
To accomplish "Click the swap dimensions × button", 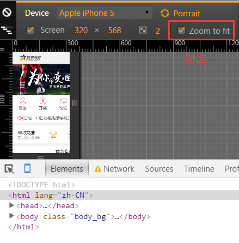I will (x=97, y=31).
